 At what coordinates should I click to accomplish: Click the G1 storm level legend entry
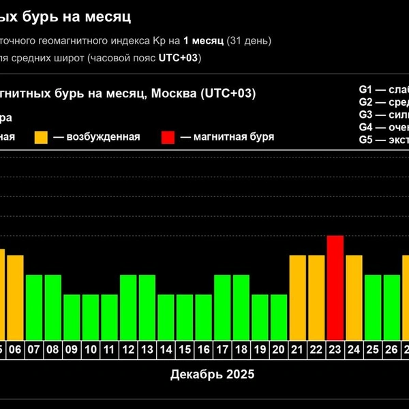coord(384,89)
